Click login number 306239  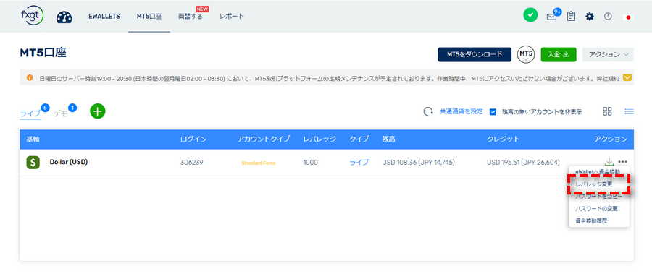[192, 163]
